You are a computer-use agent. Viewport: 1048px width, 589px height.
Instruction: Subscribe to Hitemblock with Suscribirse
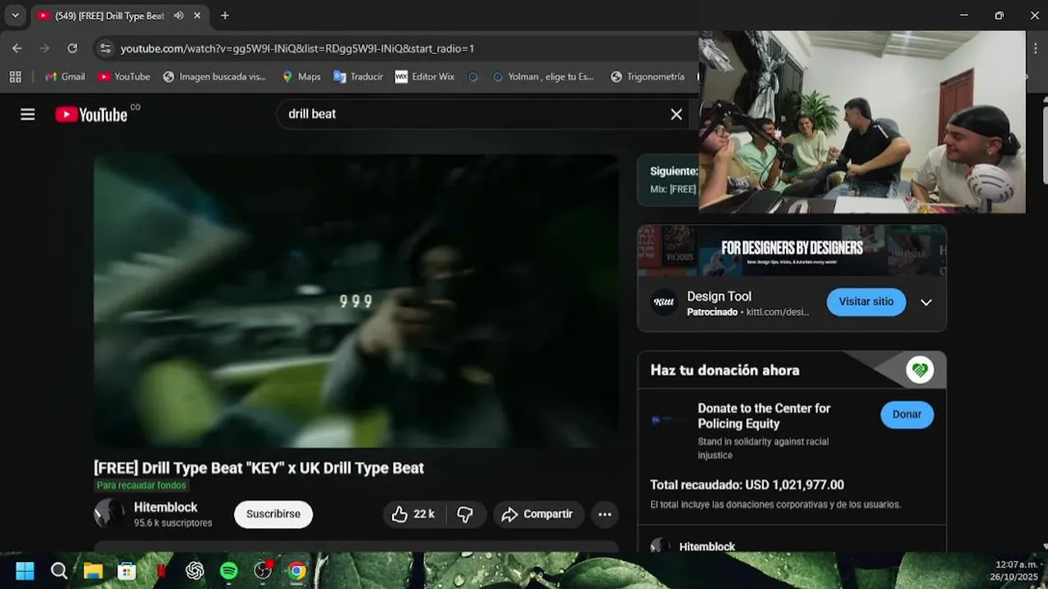tap(273, 514)
